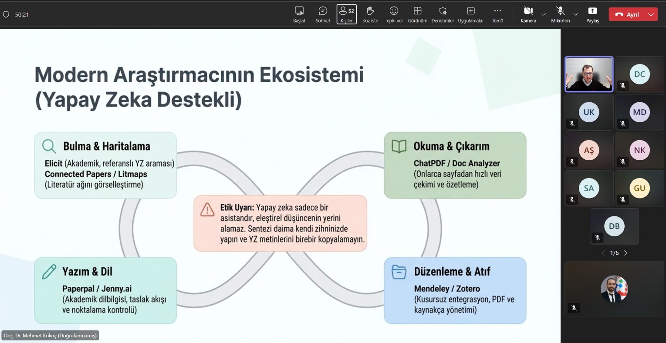
Task: Select the presenter's video thumbnail
Action: coord(589,74)
